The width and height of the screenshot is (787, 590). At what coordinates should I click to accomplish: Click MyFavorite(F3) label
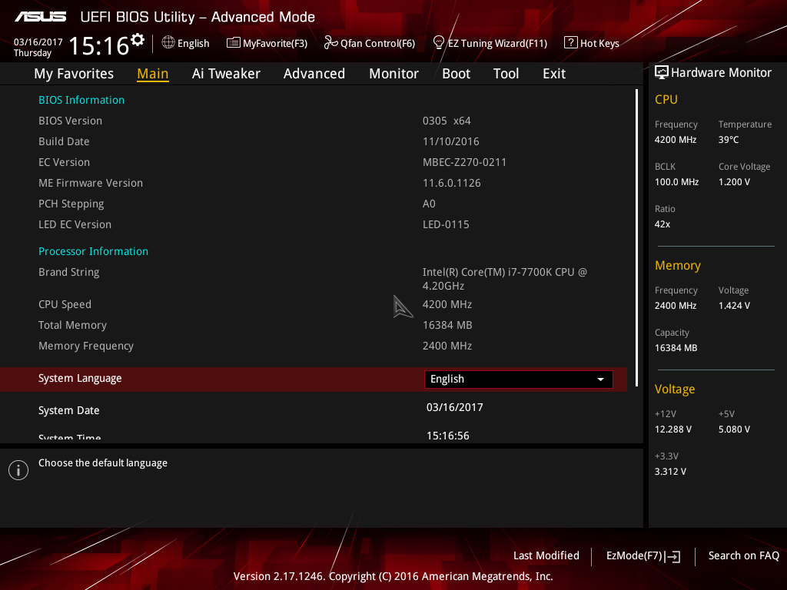coord(275,44)
